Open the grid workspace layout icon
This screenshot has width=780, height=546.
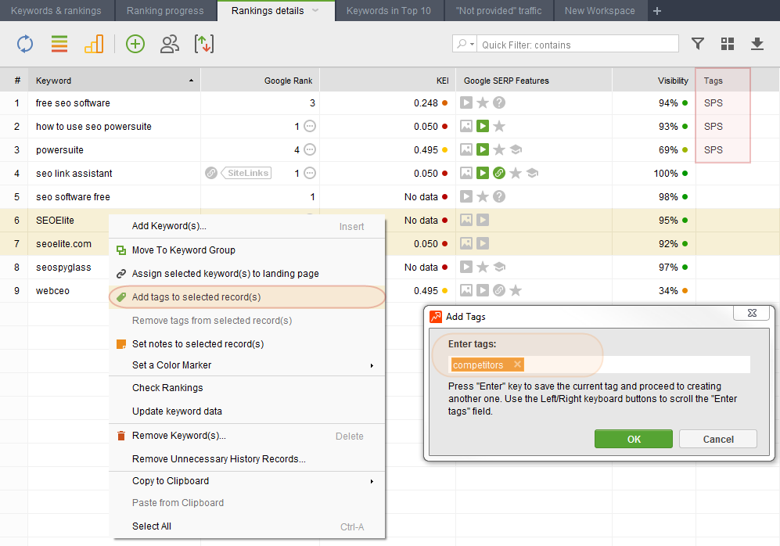[x=728, y=44]
